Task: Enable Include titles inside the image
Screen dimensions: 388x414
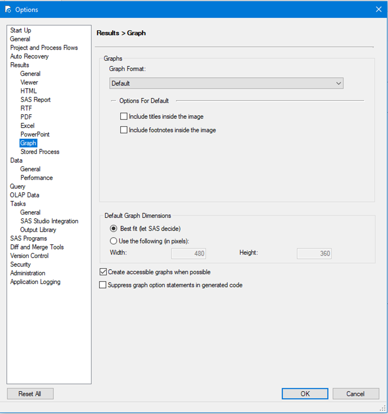Action: [x=124, y=116]
